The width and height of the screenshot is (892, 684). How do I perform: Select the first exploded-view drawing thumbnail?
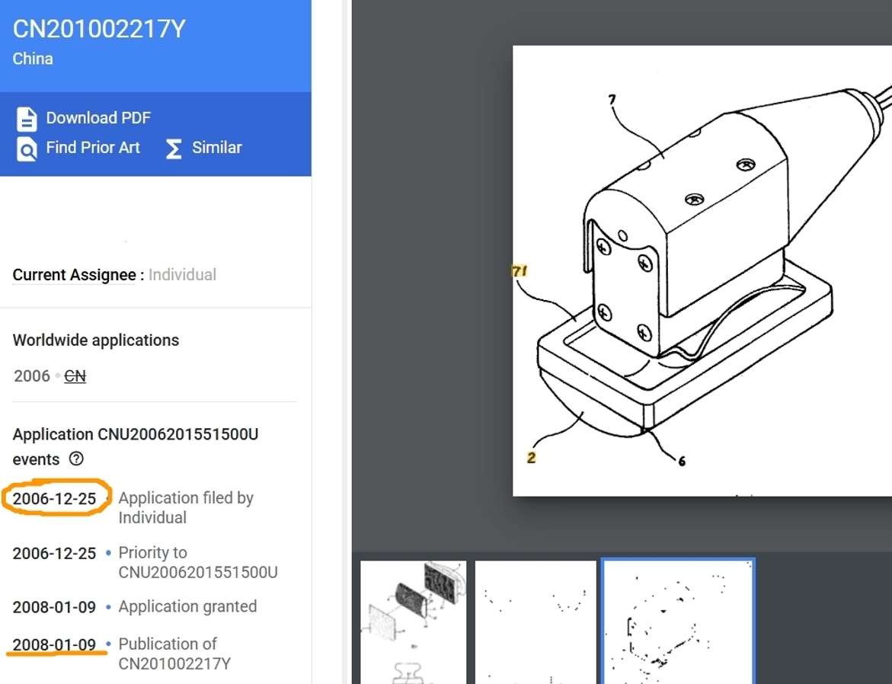click(x=414, y=622)
